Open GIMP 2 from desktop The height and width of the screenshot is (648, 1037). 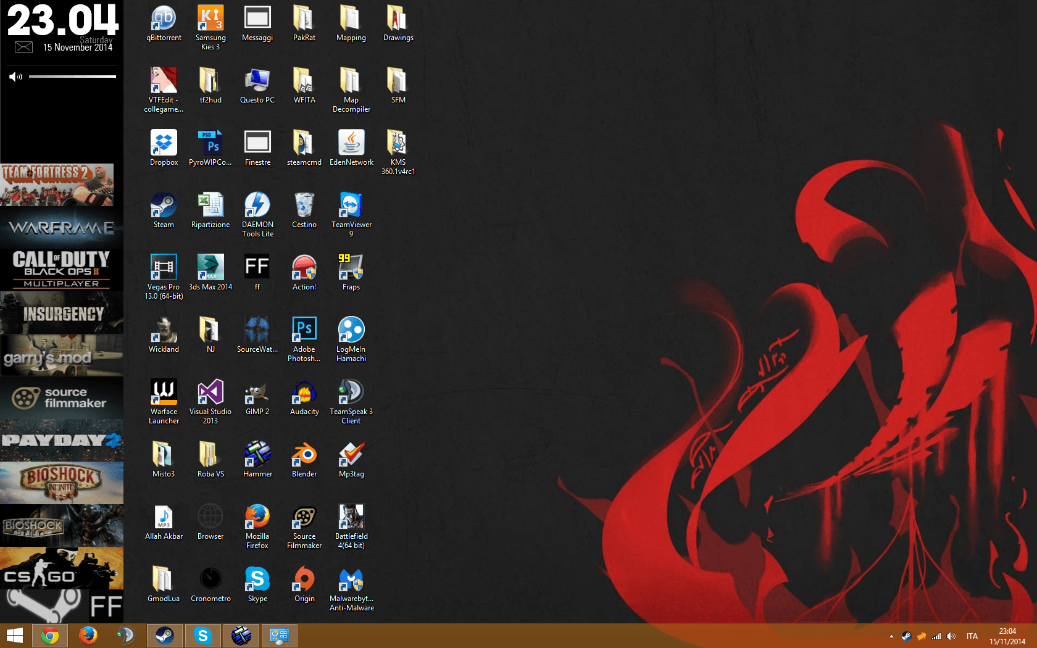coord(257,393)
